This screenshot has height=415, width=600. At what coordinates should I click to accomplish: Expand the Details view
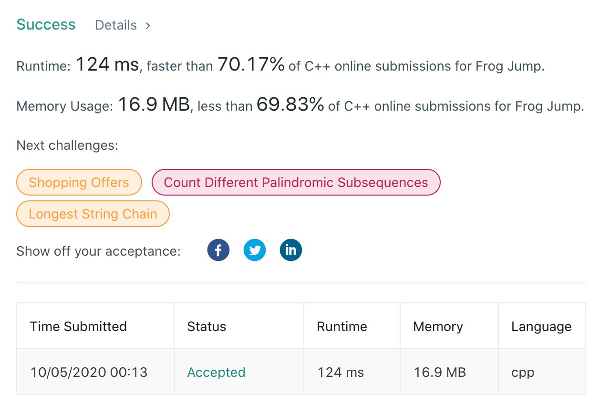pos(115,25)
